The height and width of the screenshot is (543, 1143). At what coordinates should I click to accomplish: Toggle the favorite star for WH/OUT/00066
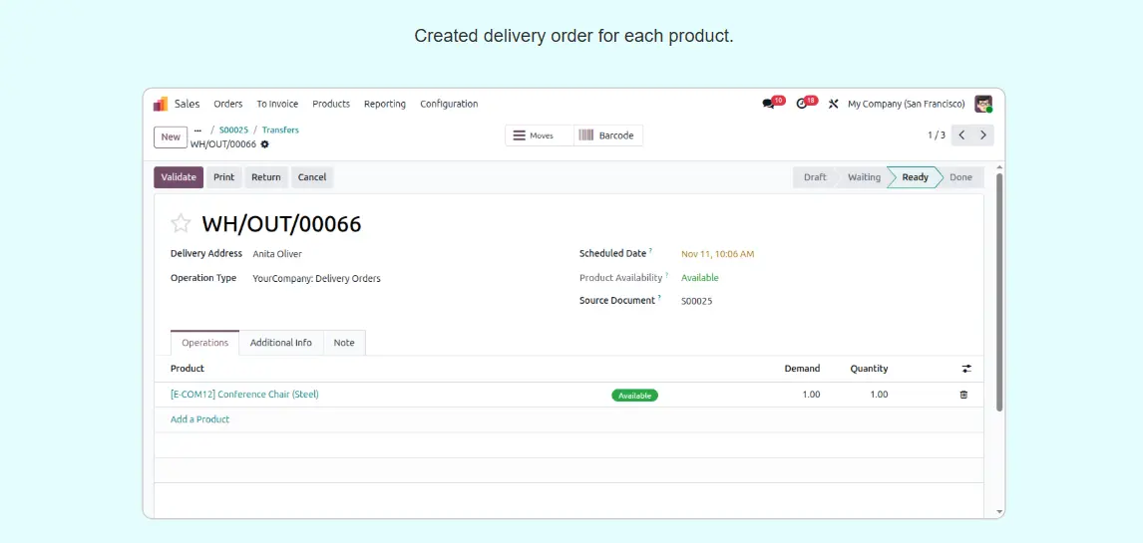pos(181,224)
